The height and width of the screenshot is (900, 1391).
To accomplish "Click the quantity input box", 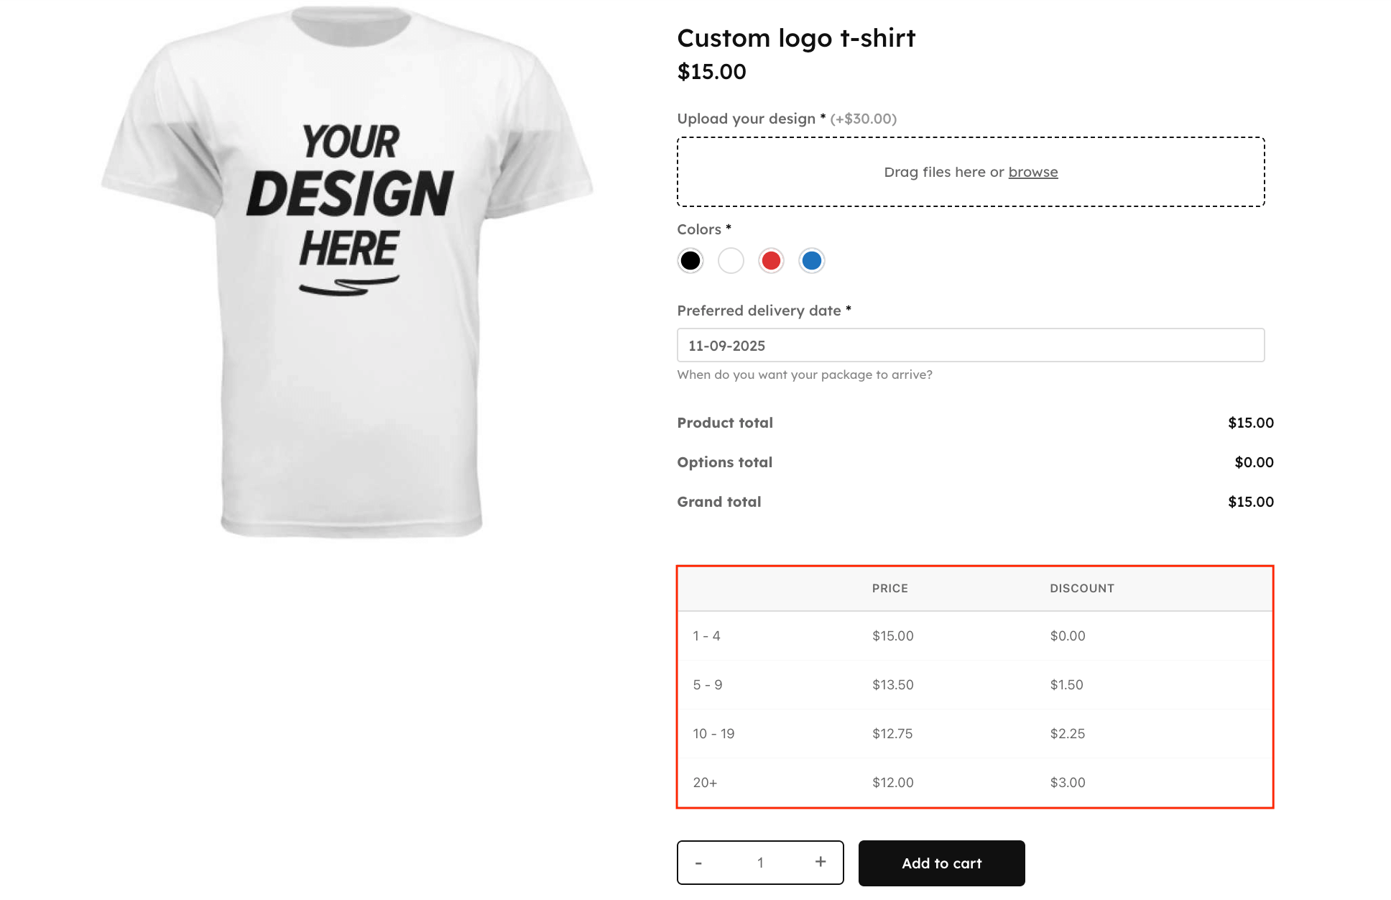I will click(x=759, y=861).
